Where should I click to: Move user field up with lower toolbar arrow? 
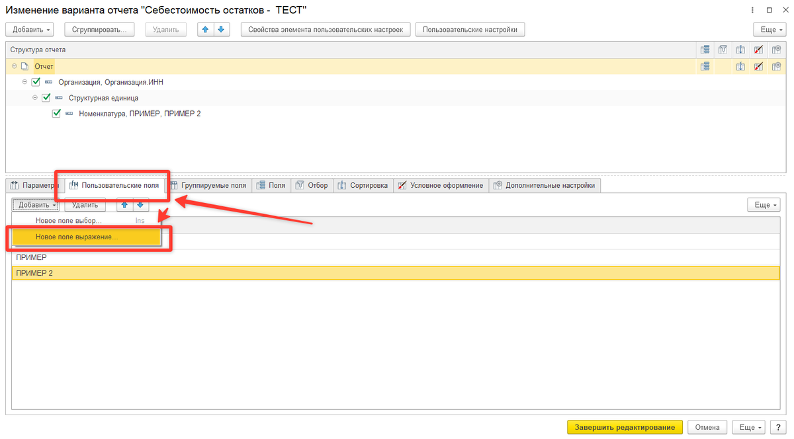tap(124, 205)
